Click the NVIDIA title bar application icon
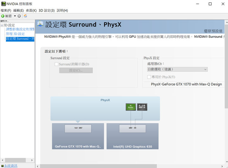 (x=3, y=4)
